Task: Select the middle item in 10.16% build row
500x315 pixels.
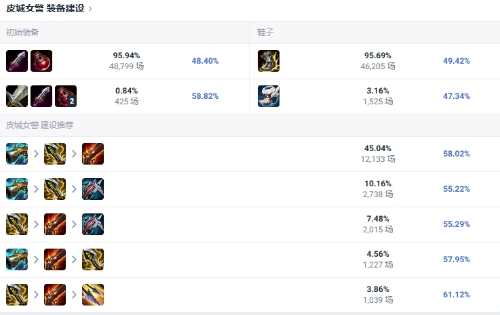Action: coord(55,190)
